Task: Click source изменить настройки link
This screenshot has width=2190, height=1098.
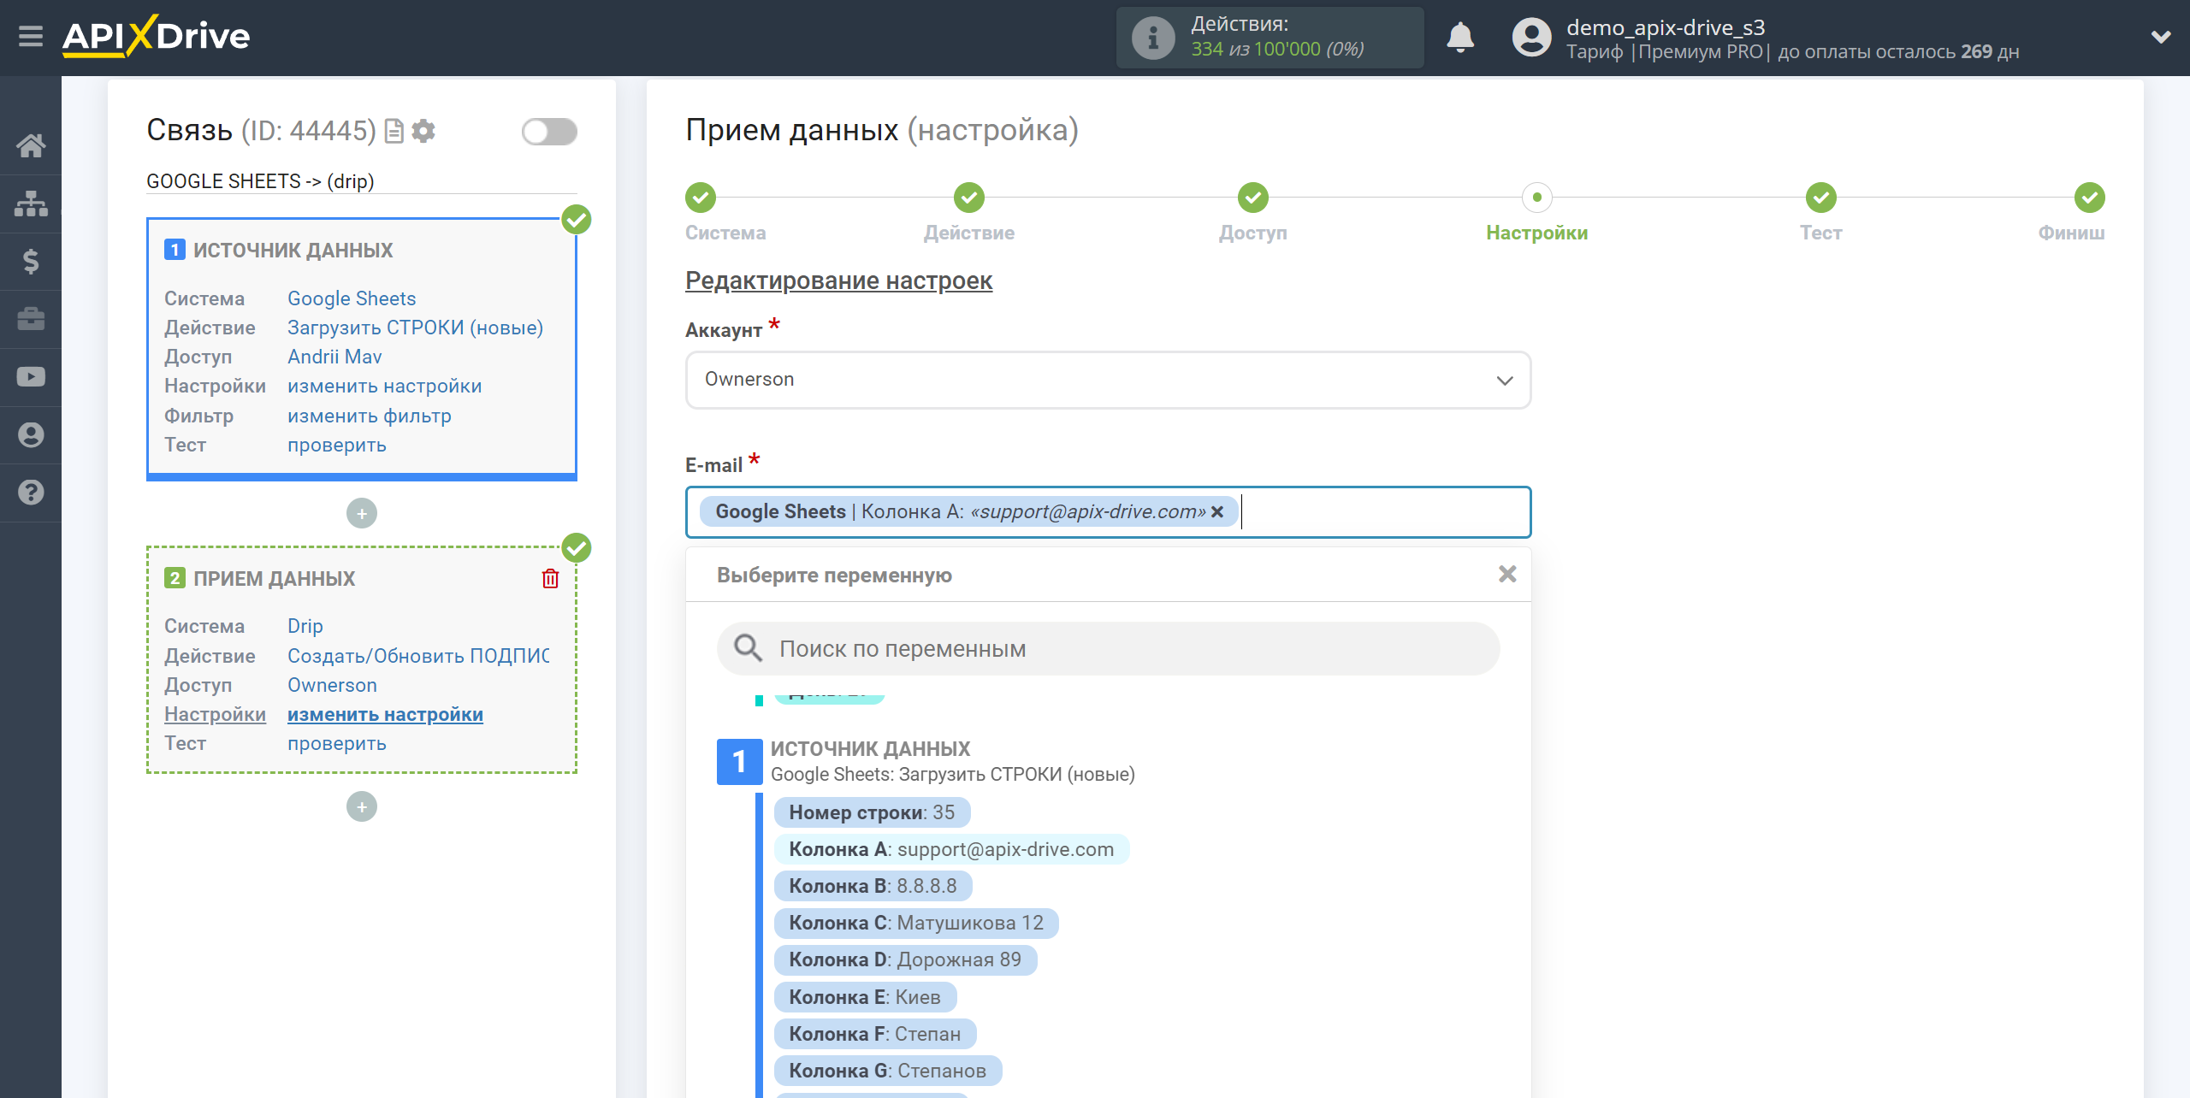Action: point(385,386)
